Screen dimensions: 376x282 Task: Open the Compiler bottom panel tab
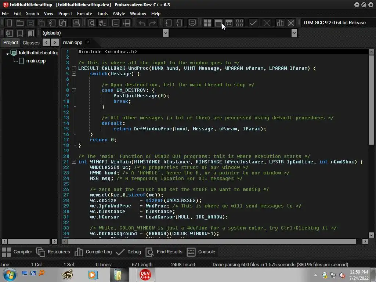[x=17, y=252]
